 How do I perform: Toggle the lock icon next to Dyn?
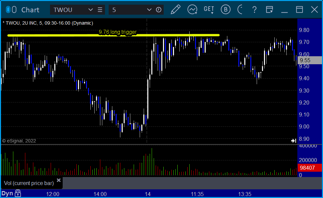click(x=18, y=193)
